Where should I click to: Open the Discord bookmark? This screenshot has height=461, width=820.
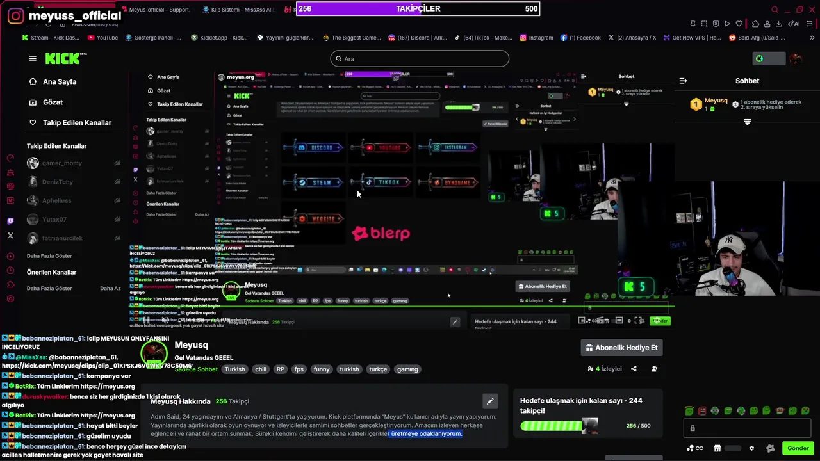418,38
